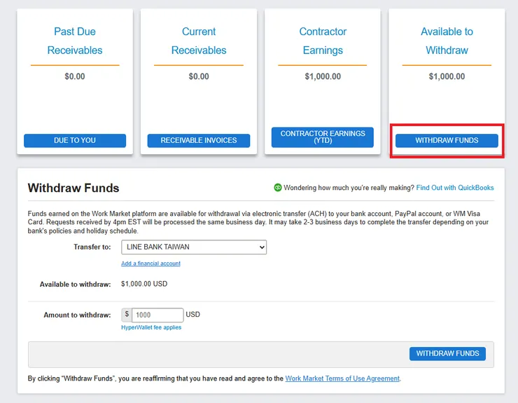Open RECEIVABLE INVOICES from Current Receivables card

(x=199, y=140)
